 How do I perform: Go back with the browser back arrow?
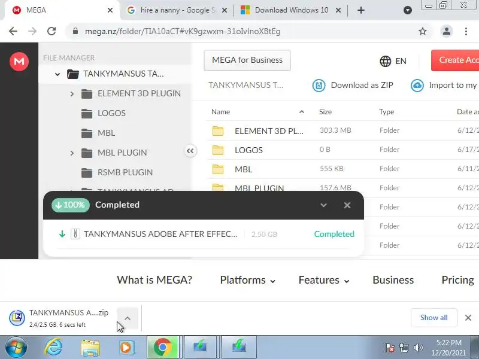point(13,31)
